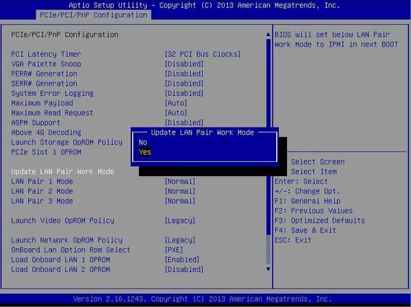Click F3: Optimized Defaults hint
Screen dimensions: 411x307
click(x=320, y=221)
